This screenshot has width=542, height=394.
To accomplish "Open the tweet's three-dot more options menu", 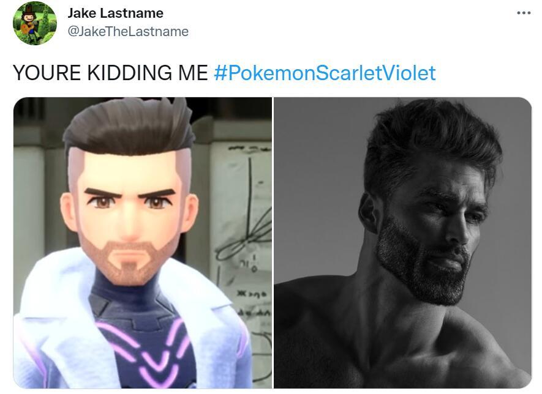I will pos(524,13).
